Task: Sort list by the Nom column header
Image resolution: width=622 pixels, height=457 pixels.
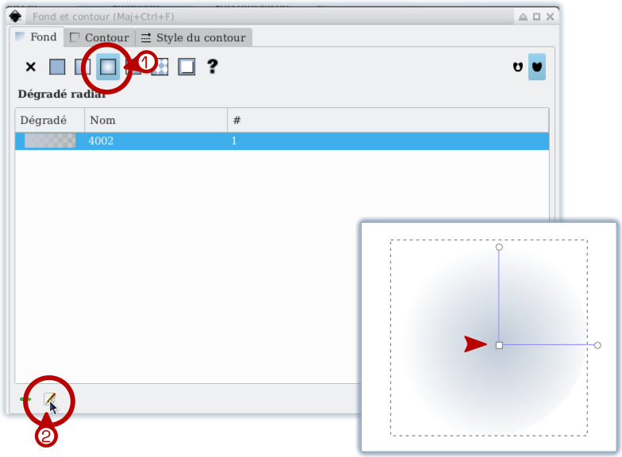Action: [x=155, y=120]
